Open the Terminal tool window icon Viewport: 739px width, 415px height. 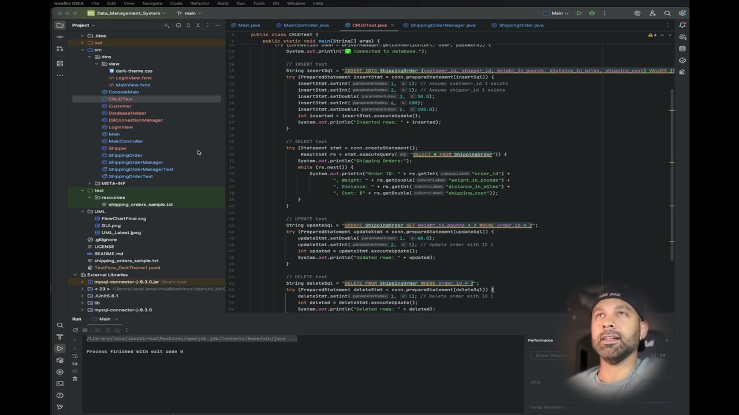(x=60, y=383)
